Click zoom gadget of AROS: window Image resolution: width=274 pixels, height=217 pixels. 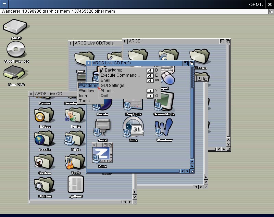tap(222, 41)
